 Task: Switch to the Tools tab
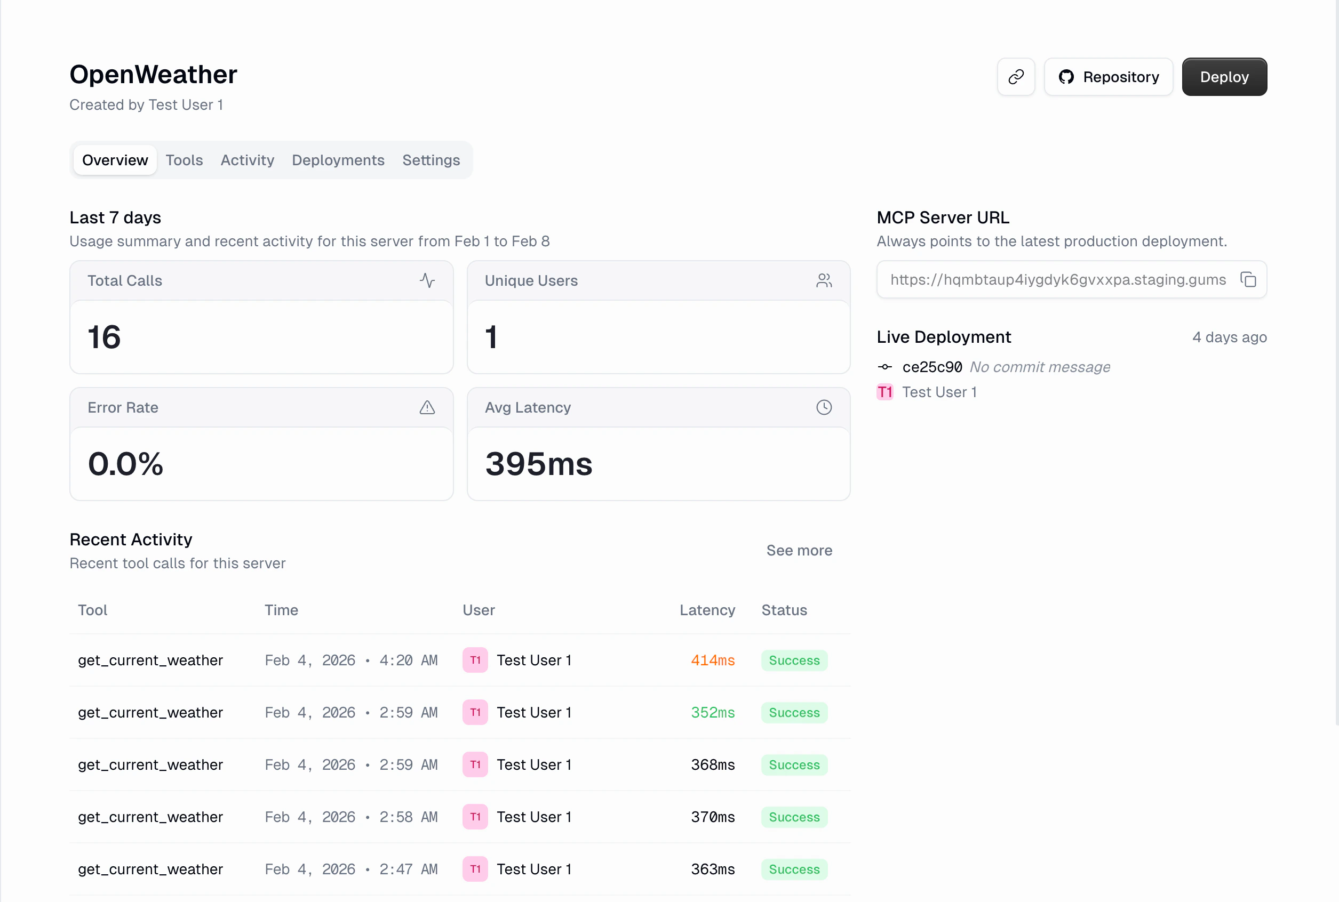[184, 160]
